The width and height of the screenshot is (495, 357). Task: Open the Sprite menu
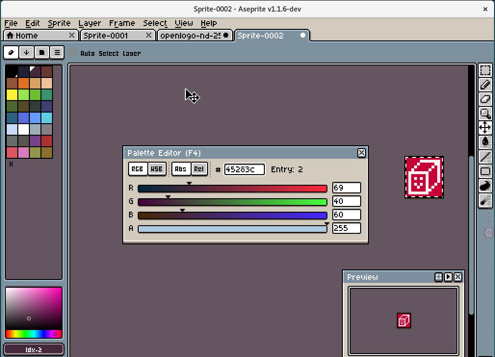[x=59, y=24]
